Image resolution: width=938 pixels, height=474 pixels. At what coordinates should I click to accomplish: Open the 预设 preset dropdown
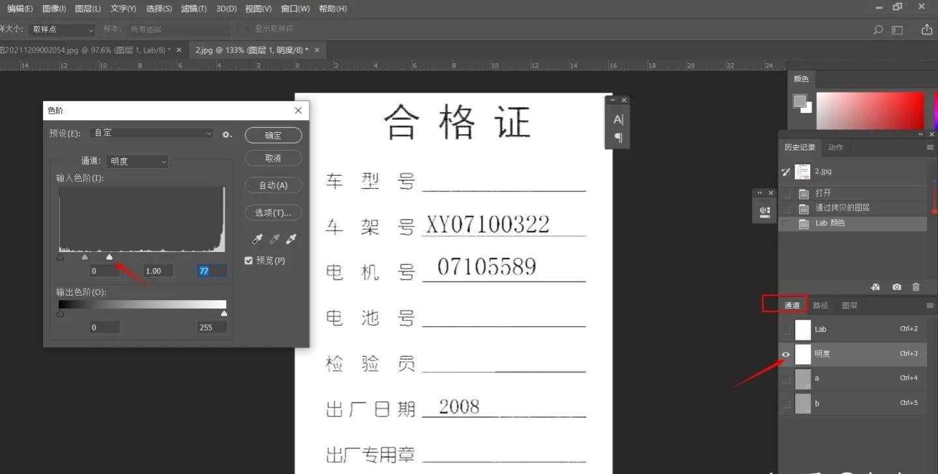tap(152, 133)
